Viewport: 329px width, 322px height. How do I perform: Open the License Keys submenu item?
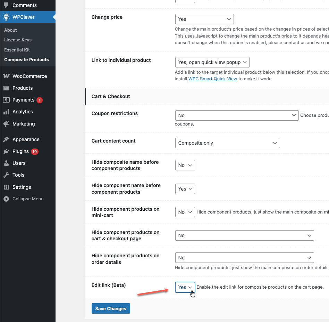pos(18,40)
